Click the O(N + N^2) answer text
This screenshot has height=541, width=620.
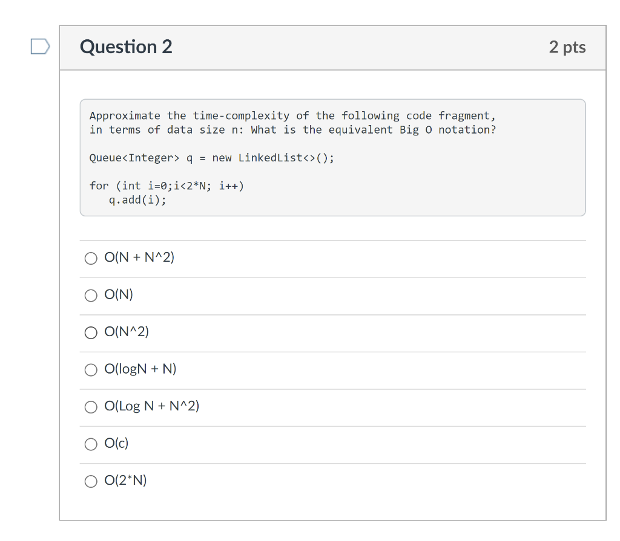[139, 258]
